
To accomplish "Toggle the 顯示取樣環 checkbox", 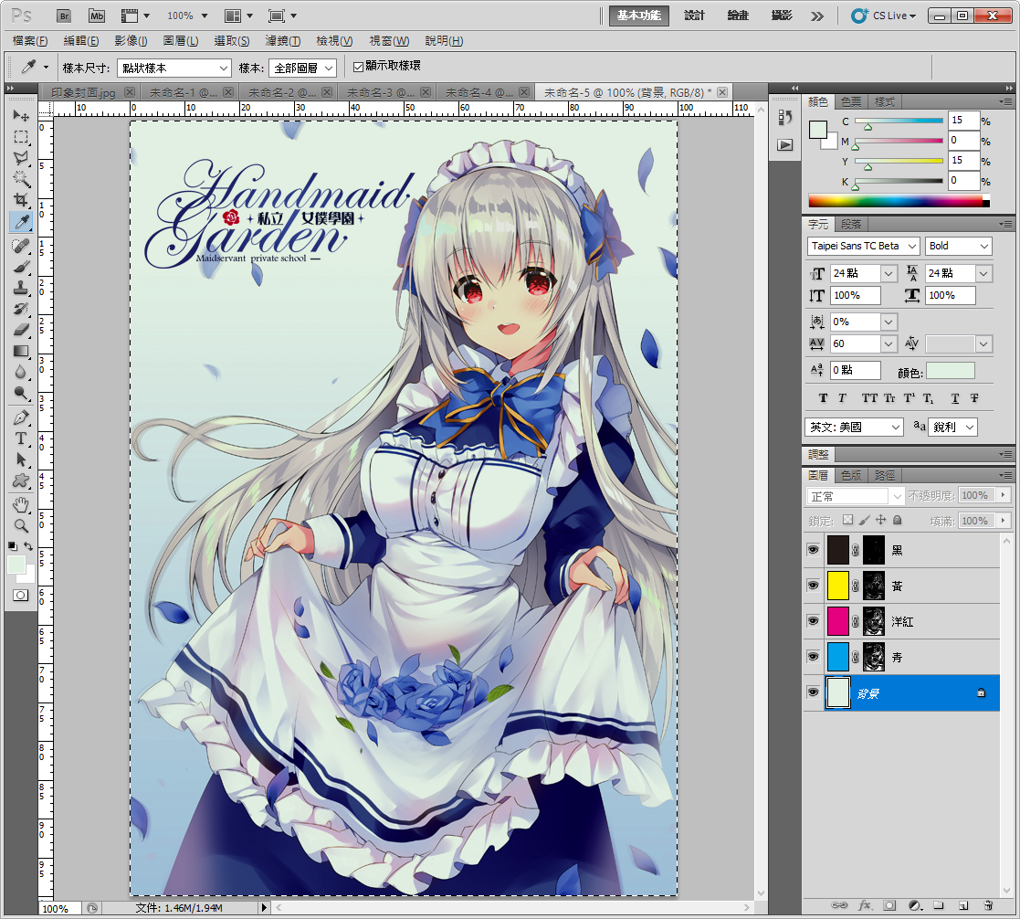I will pyautogui.click(x=358, y=67).
